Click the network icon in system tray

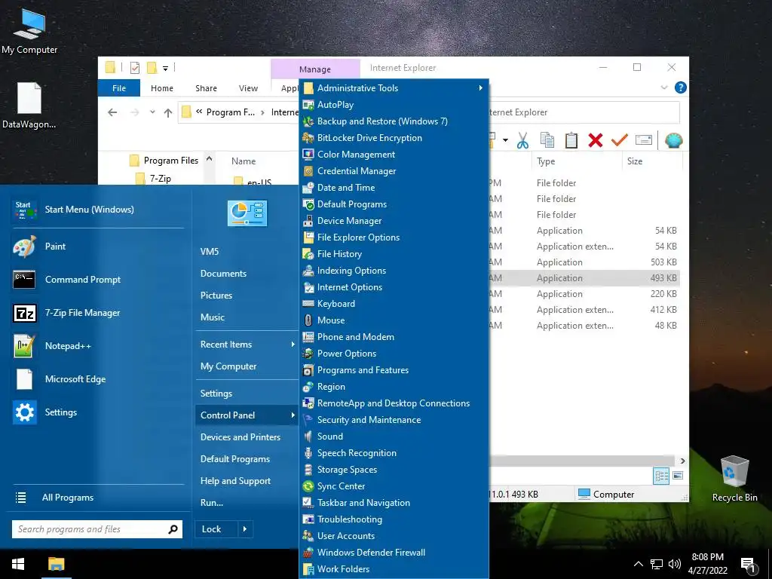[x=657, y=564]
